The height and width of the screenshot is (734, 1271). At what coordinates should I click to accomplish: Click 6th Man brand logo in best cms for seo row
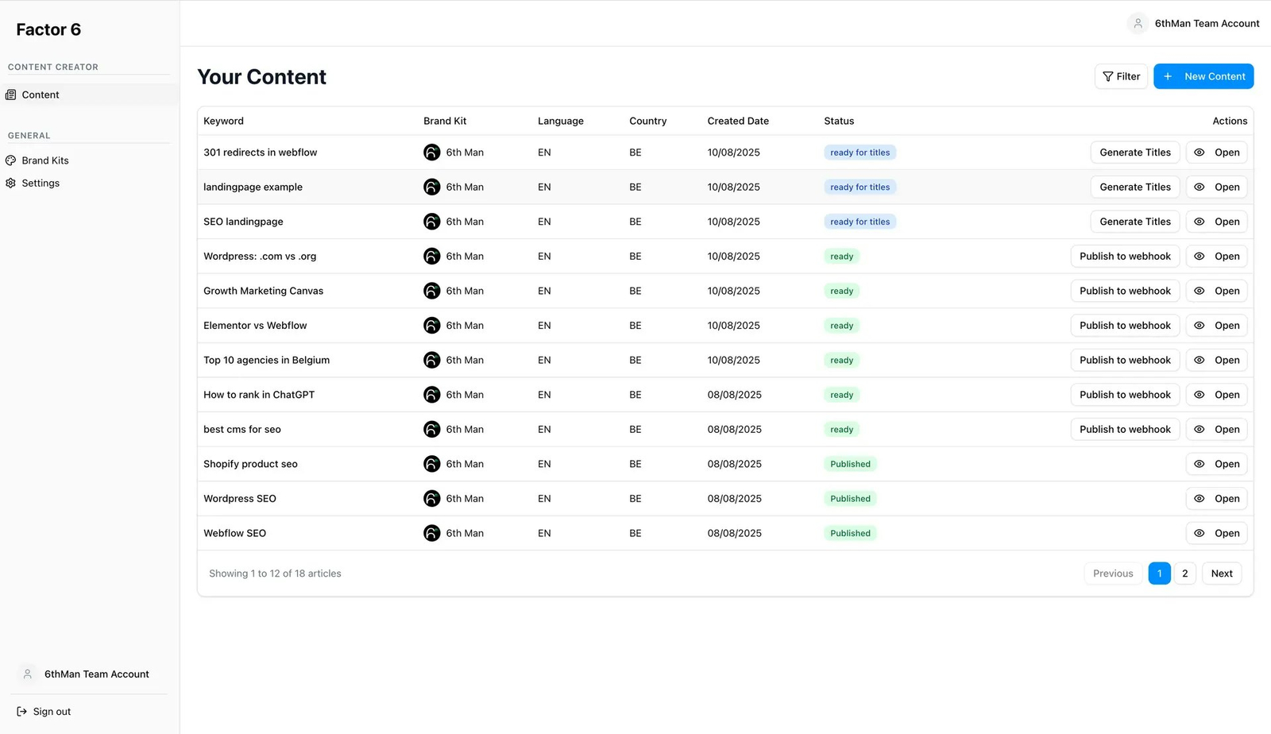432,429
